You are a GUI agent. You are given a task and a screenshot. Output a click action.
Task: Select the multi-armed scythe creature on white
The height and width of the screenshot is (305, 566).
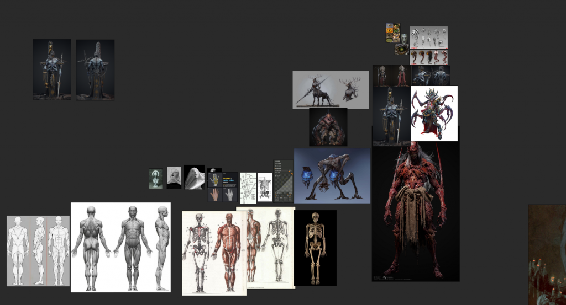434,114
